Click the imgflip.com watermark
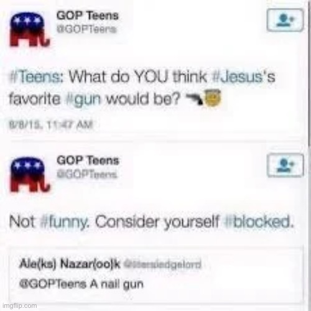311x311 pixels. click(x=20, y=305)
